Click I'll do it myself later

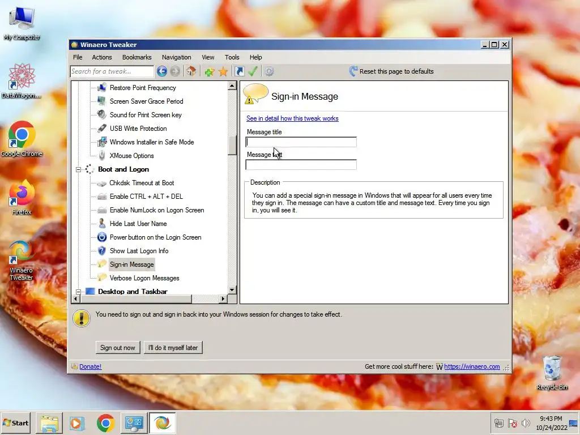173,348
